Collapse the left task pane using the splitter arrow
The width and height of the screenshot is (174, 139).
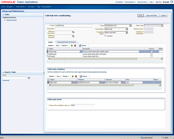pyautogui.click(x=44, y=73)
